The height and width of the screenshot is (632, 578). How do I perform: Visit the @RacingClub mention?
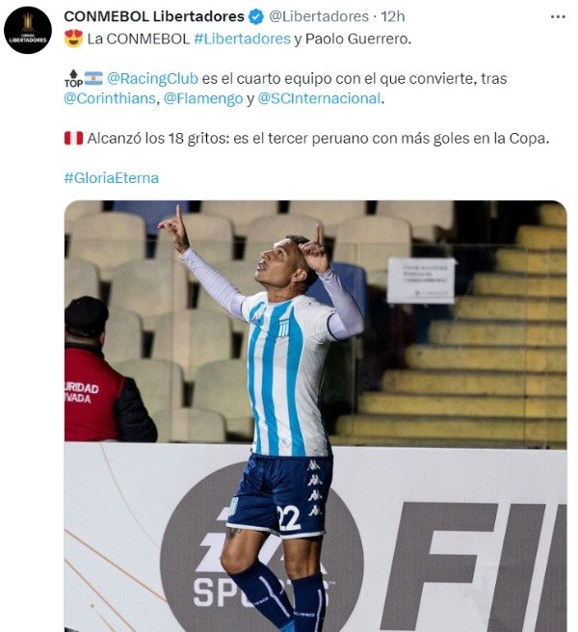coord(152,78)
